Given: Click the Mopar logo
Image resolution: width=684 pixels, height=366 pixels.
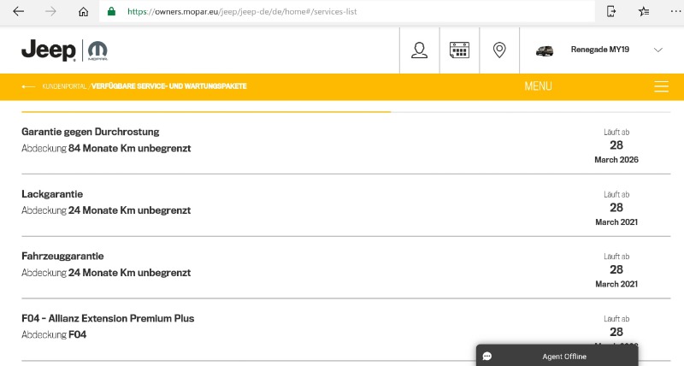Looking at the screenshot, I should [x=97, y=51].
